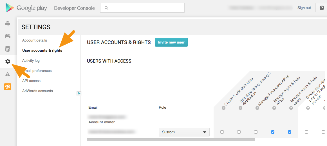Viewport: 327px width, 146px height.
Task: Open Account details settings page
Action: [x=35, y=40]
